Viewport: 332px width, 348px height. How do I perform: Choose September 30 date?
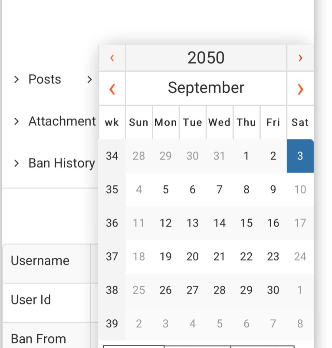(273, 290)
